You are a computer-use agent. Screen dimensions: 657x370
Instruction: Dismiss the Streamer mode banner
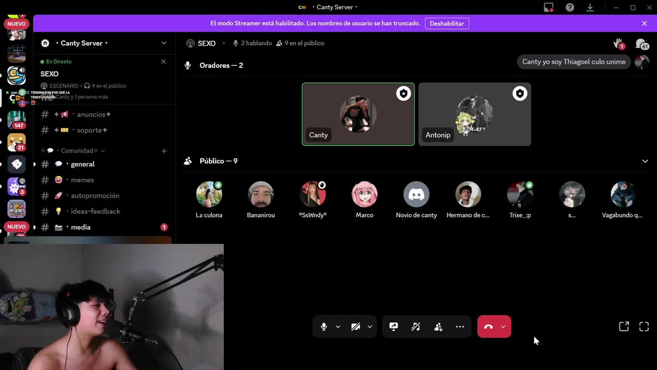coord(644,24)
